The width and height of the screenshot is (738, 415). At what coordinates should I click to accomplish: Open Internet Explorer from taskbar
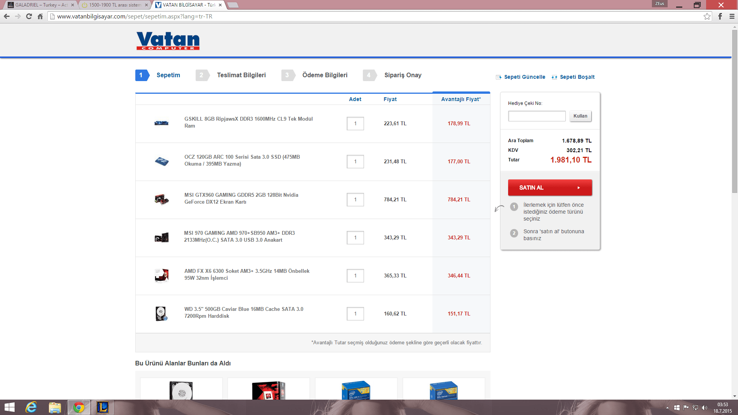[31, 407]
